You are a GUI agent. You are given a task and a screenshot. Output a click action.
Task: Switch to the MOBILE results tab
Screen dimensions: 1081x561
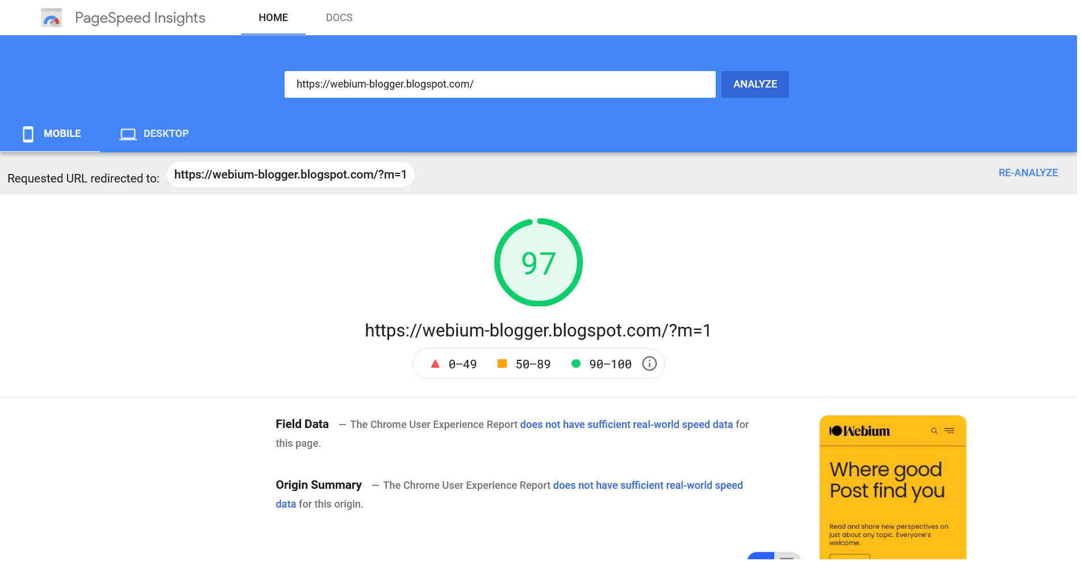coord(51,134)
